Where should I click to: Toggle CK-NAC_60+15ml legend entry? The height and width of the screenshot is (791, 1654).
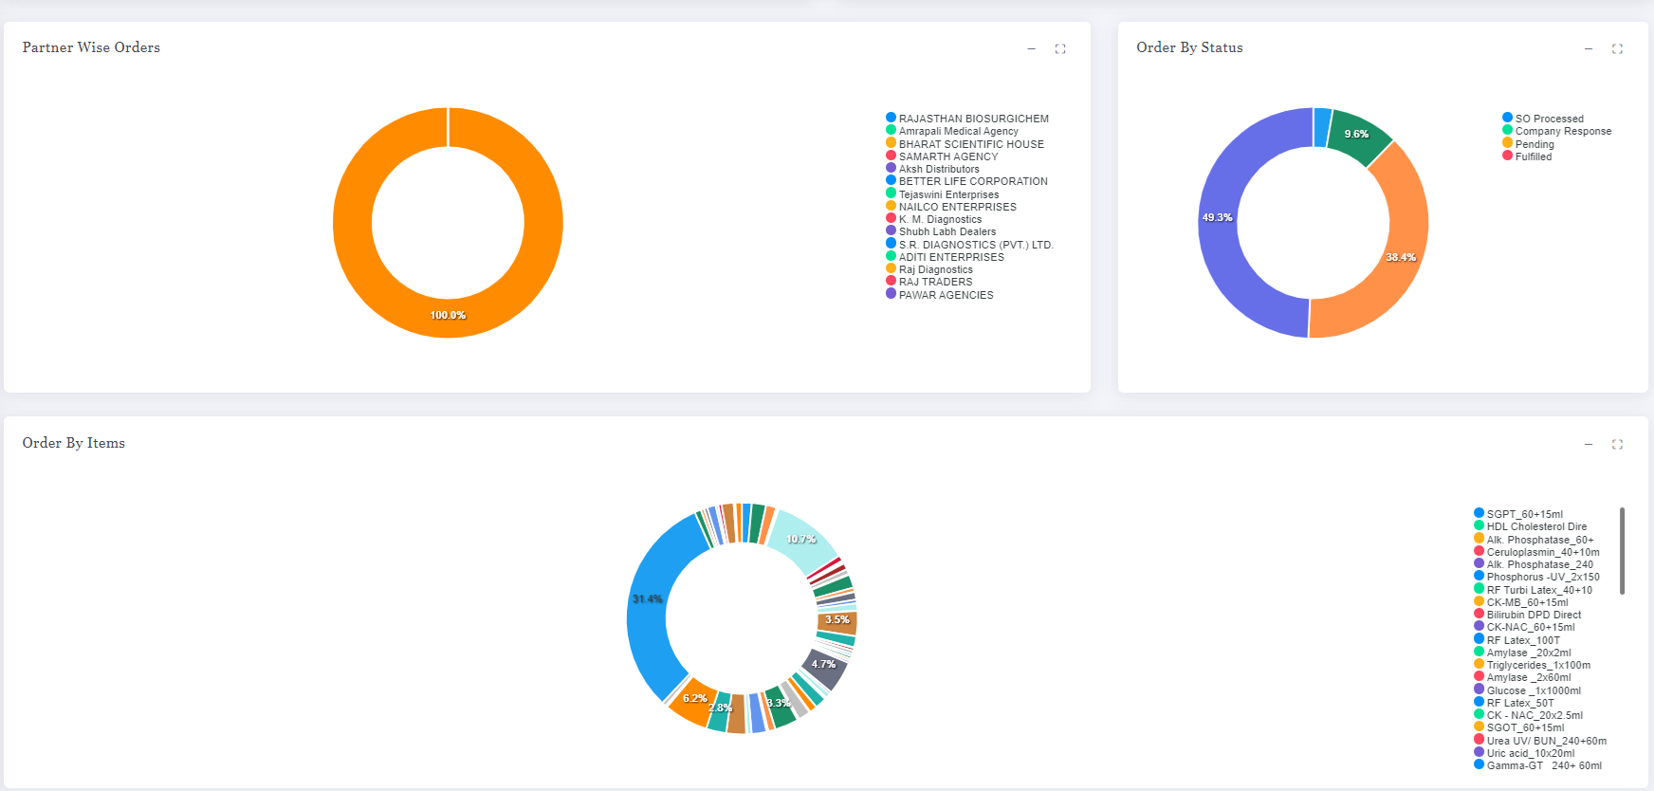(1524, 627)
